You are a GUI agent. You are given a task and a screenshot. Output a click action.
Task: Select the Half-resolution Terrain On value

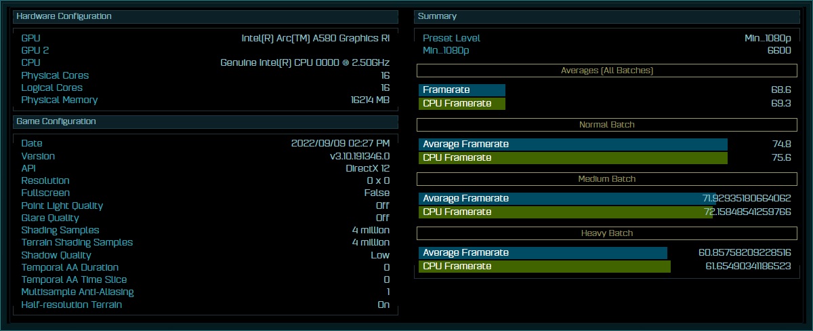pos(383,305)
